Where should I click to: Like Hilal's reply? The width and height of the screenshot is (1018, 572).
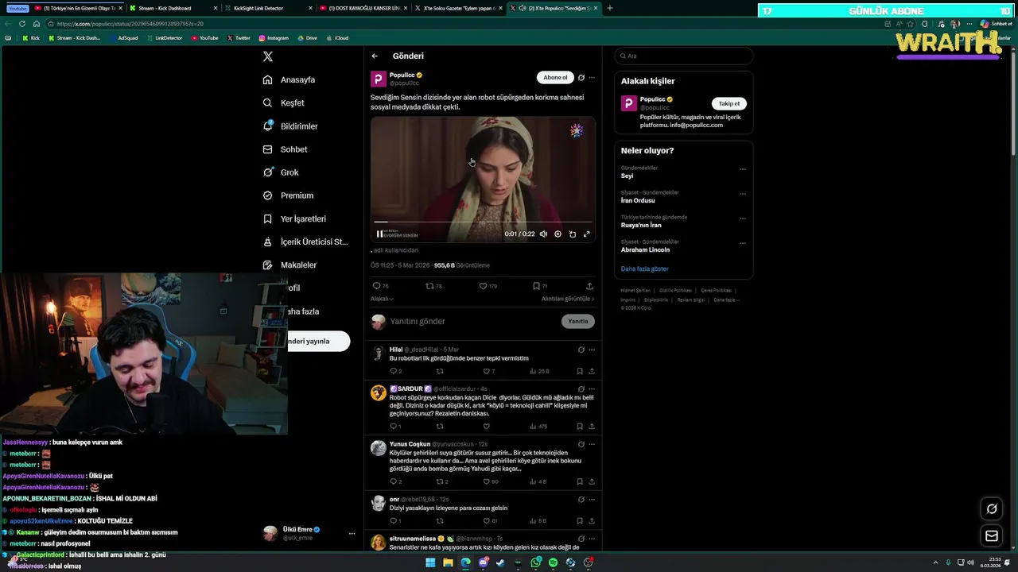[x=486, y=371]
